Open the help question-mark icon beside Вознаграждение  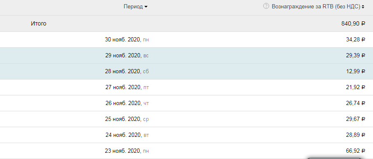pos(266,6)
